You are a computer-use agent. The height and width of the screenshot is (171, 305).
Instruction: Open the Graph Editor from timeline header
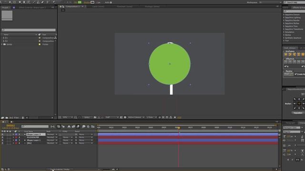(93, 127)
